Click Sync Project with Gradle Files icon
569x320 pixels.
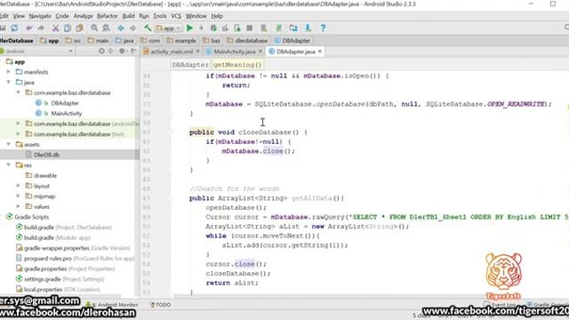pos(278,28)
